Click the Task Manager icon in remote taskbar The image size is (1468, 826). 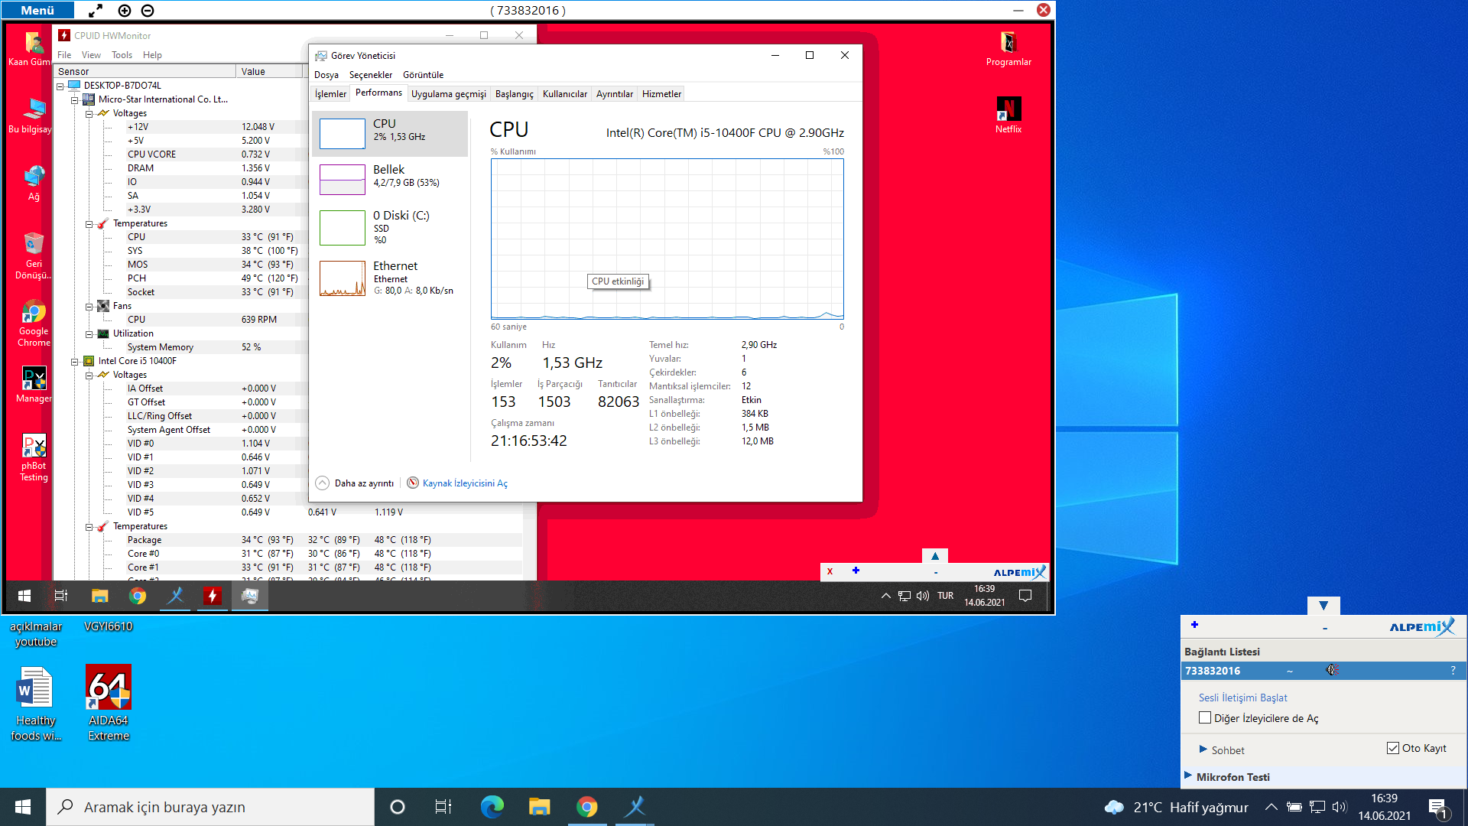249,596
